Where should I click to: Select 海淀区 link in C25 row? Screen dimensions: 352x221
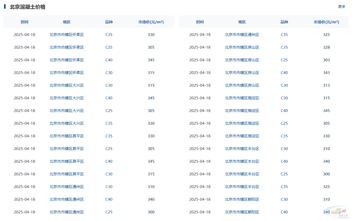[x=242, y=123]
